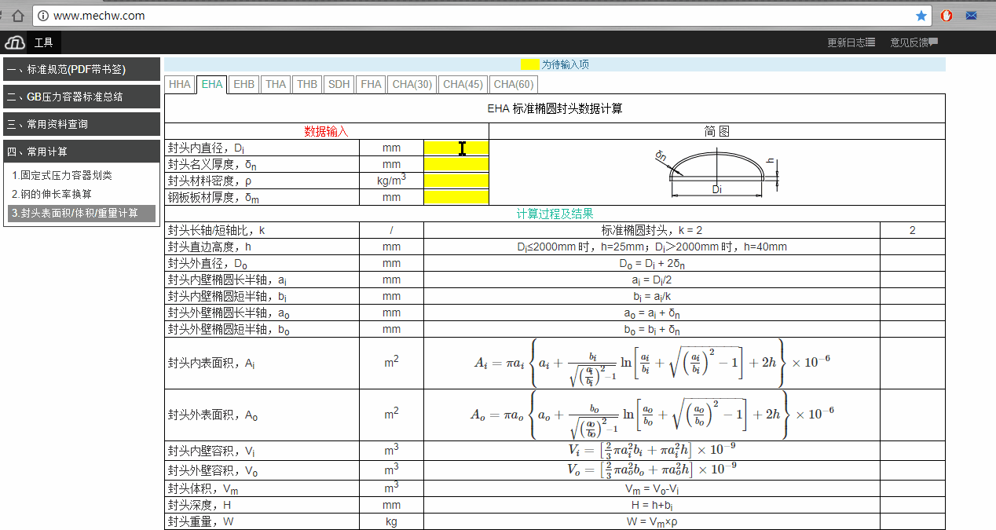Switch to the CHA(30) tab

[412, 84]
